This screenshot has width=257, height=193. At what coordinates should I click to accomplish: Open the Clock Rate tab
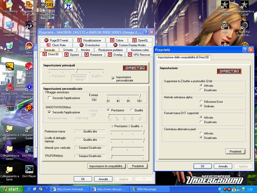pos(56,45)
